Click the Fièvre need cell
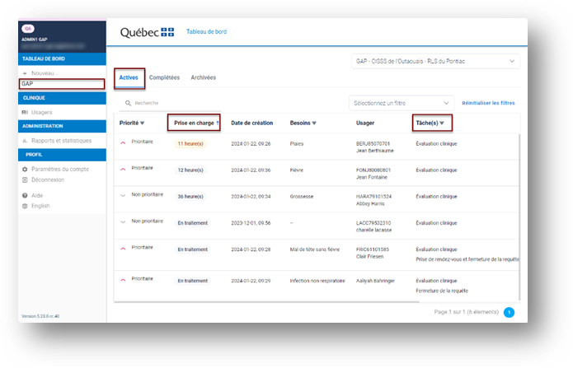The height and width of the screenshot is (368, 573). click(x=297, y=170)
